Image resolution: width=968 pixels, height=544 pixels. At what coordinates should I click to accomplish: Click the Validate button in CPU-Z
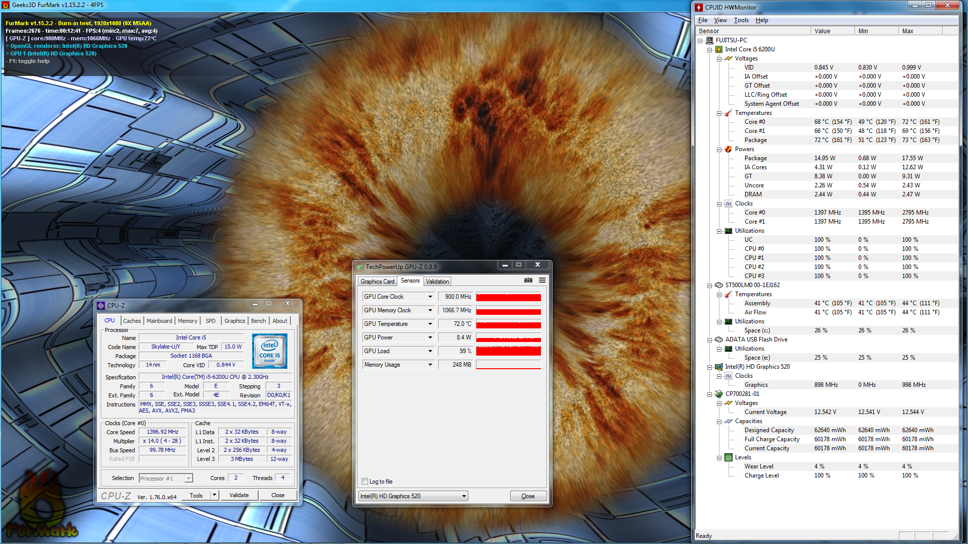coord(239,495)
